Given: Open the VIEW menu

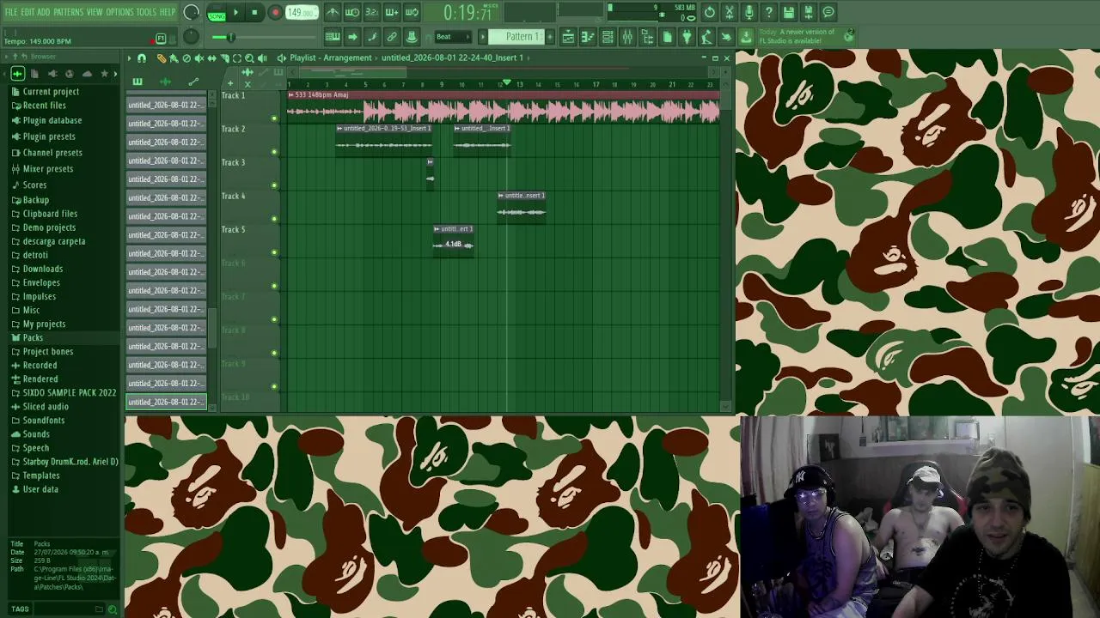Looking at the screenshot, I should pos(94,12).
